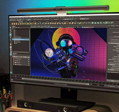Toggle visibility of MASH_Dynamics node
Viewport: 119px width, 112px height.
29,59
